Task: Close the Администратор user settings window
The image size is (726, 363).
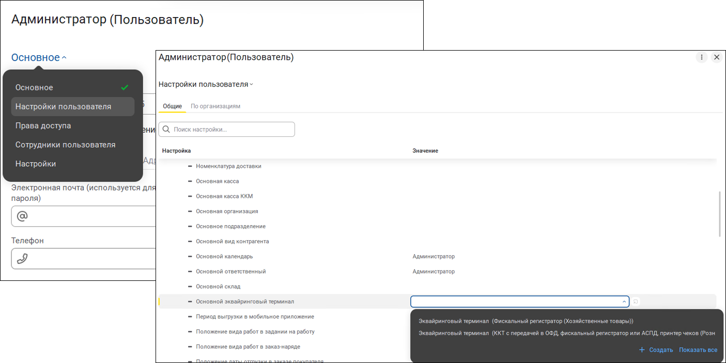Action: (x=716, y=57)
